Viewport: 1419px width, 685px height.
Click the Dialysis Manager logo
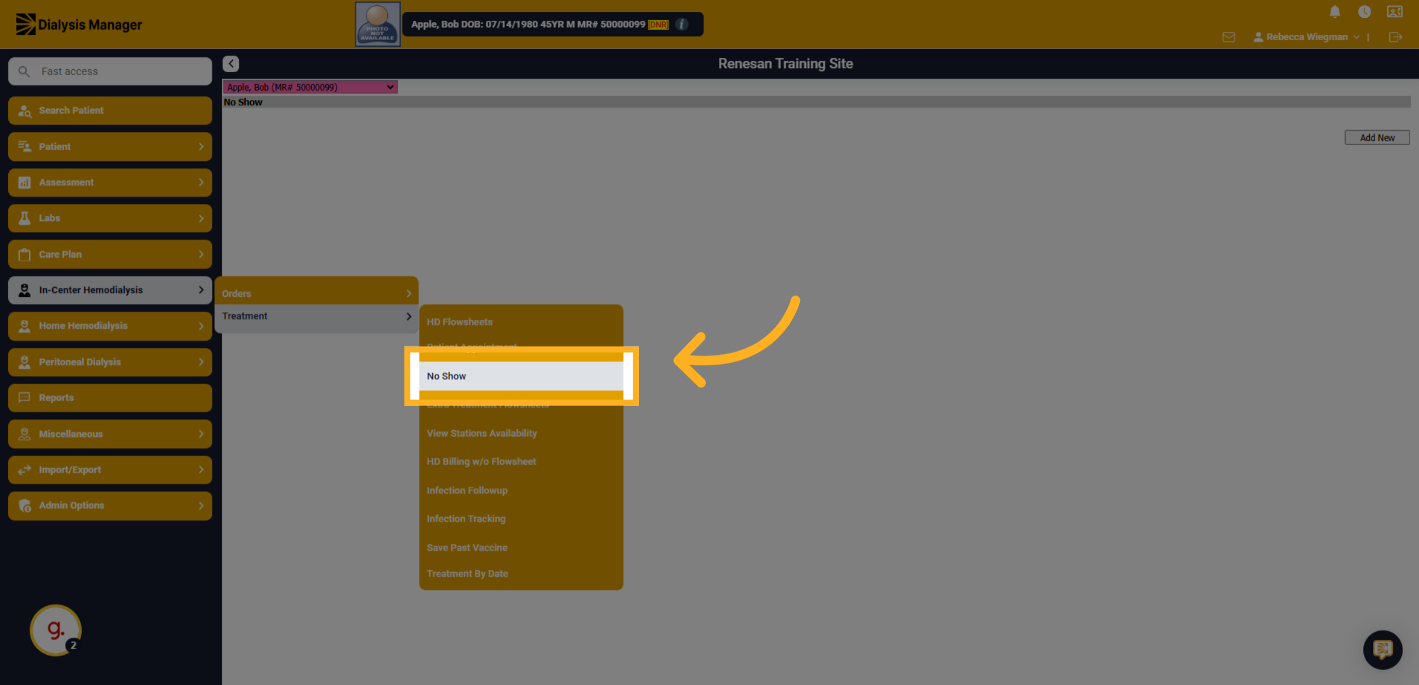pyautogui.click(x=79, y=24)
